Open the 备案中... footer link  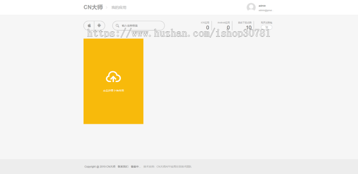(x=136, y=166)
